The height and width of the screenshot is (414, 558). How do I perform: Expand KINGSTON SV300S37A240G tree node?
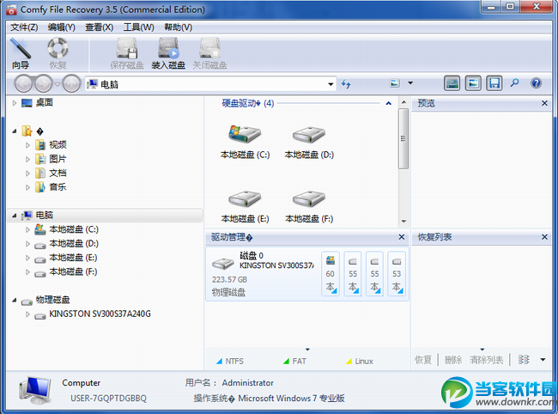[27, 314]
